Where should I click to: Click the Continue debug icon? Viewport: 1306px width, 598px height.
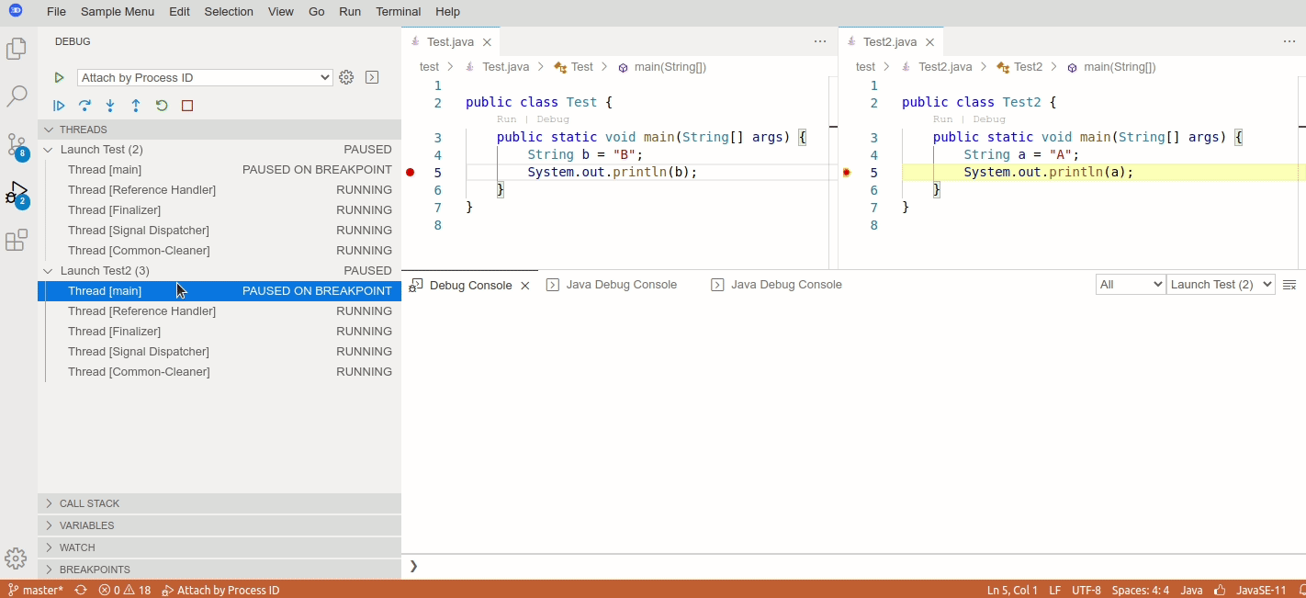click(59, 105)
